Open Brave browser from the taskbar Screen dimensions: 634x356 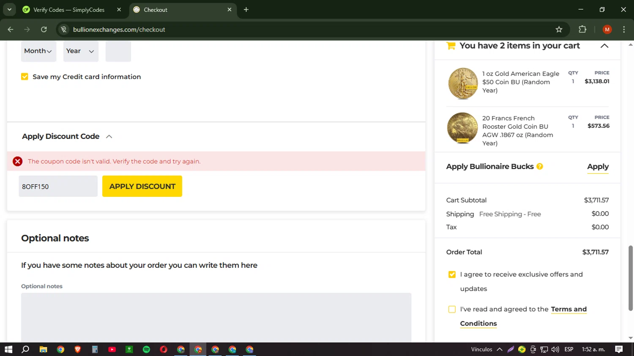[78, 349]
